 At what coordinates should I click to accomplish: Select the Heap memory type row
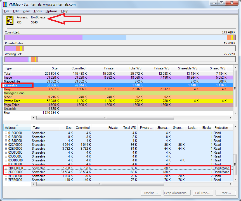tap(118, 89)
